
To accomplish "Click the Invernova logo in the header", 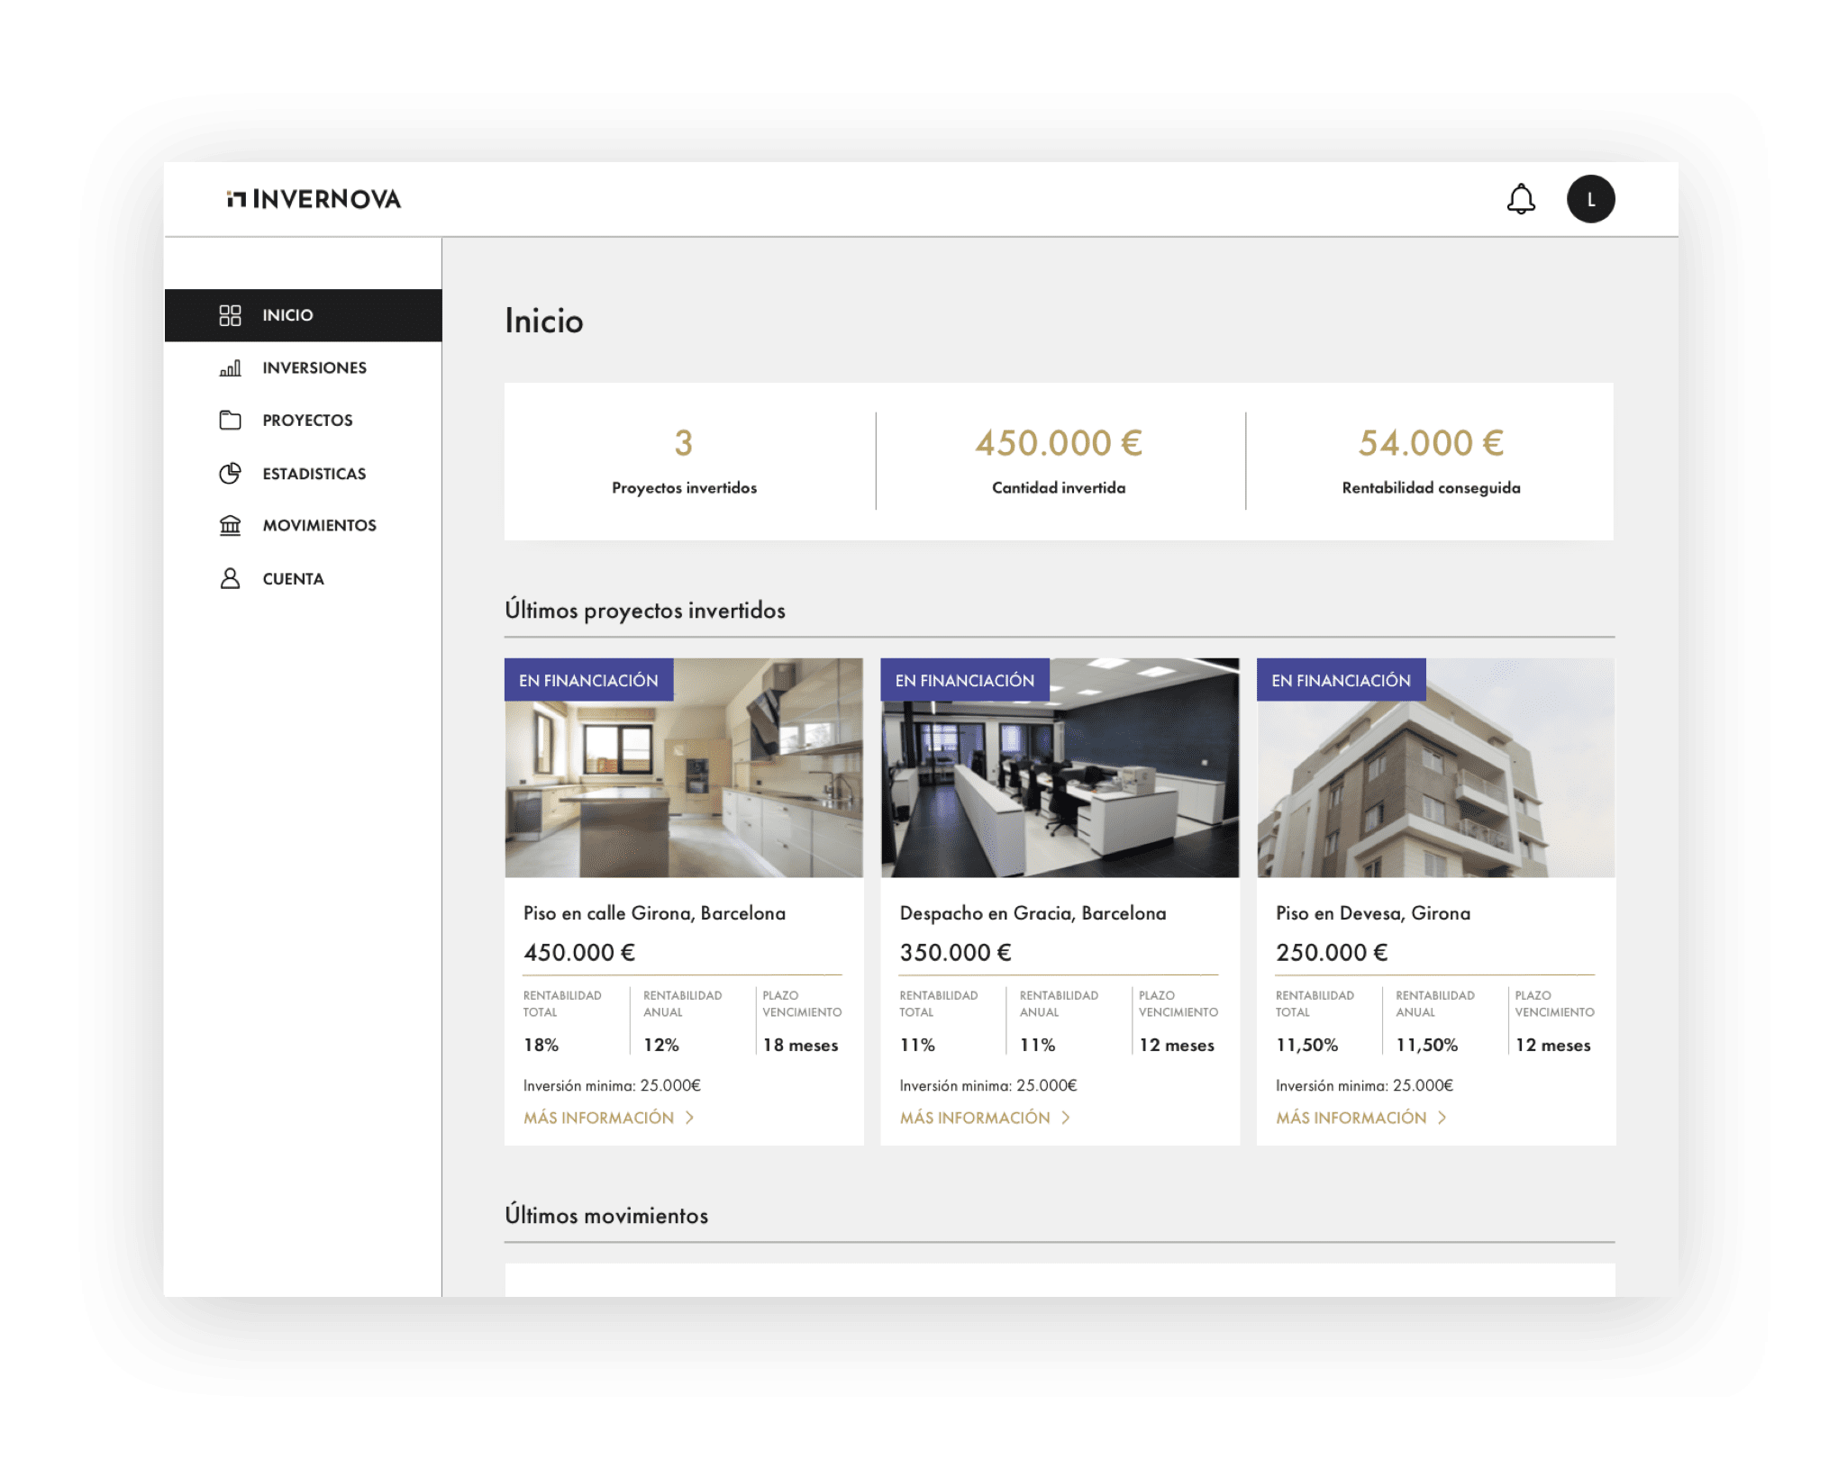I will pos(314,199).
